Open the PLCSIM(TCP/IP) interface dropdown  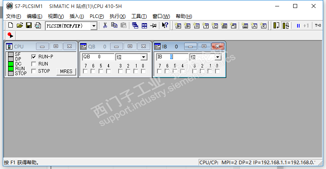click(94, 26)
